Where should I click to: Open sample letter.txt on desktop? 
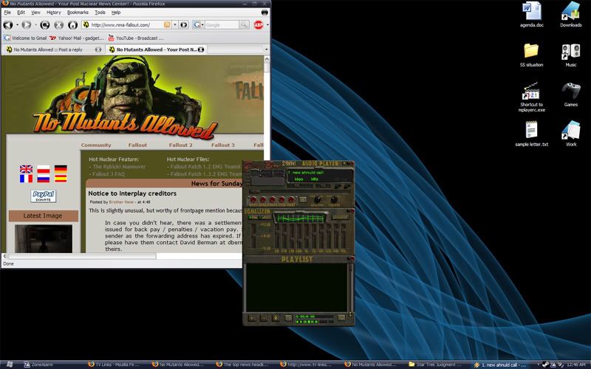[531, 134]
